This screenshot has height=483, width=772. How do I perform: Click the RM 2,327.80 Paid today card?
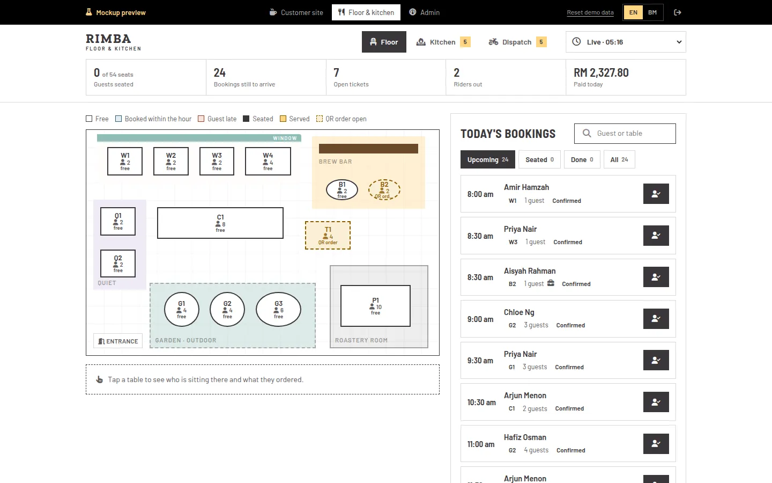(x=626, y=77)
